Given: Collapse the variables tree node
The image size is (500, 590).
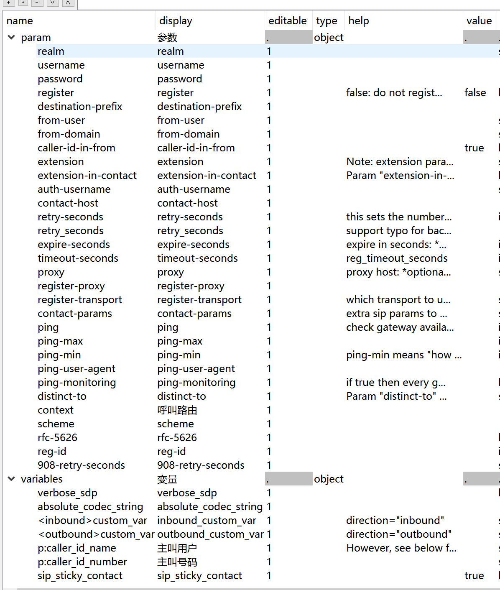Looking at the screenshot, I should [x=11, y=479].
